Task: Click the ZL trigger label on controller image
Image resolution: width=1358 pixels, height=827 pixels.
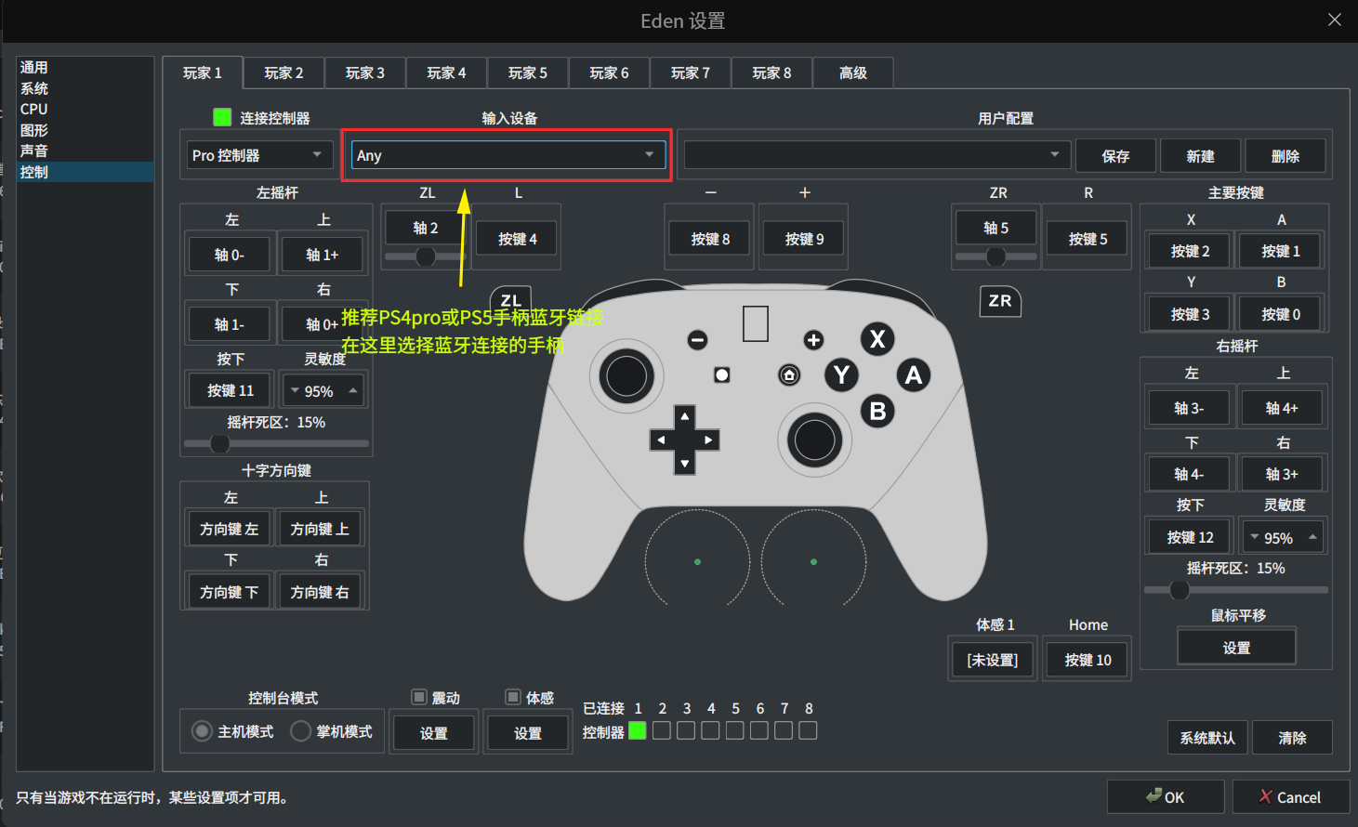Action: (x=511, y=299)
